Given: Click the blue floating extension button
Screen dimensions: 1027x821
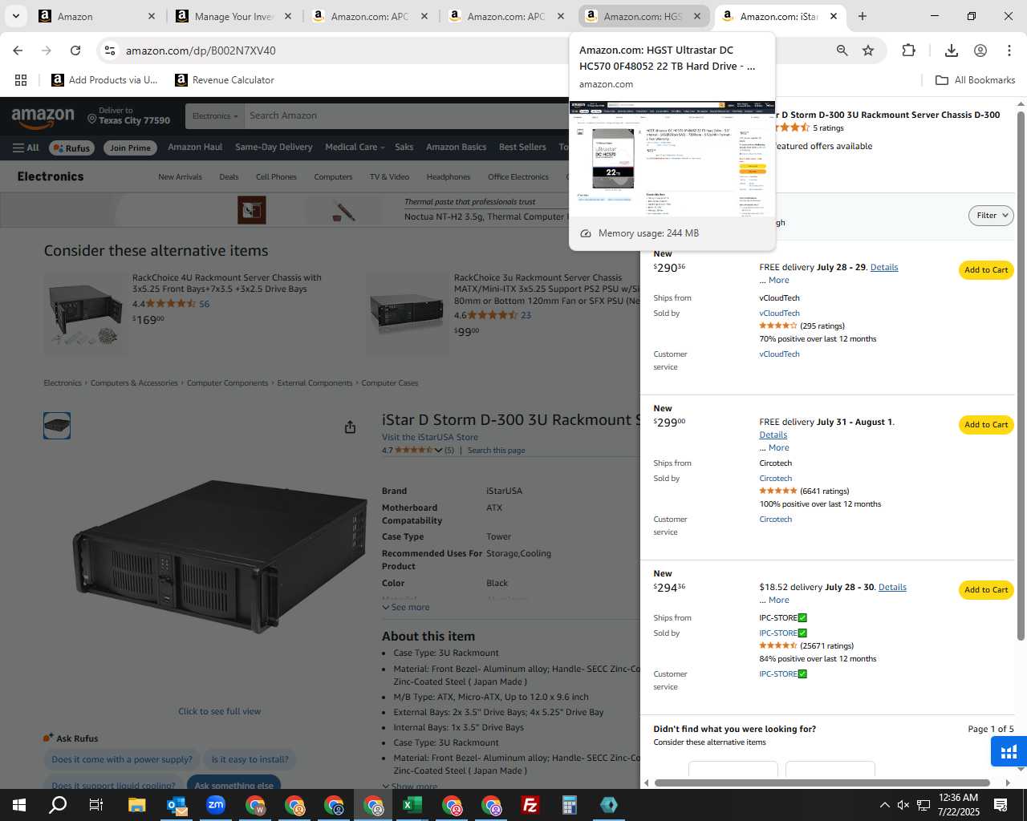Looking at the screenshot, I should click(1009, 752).
